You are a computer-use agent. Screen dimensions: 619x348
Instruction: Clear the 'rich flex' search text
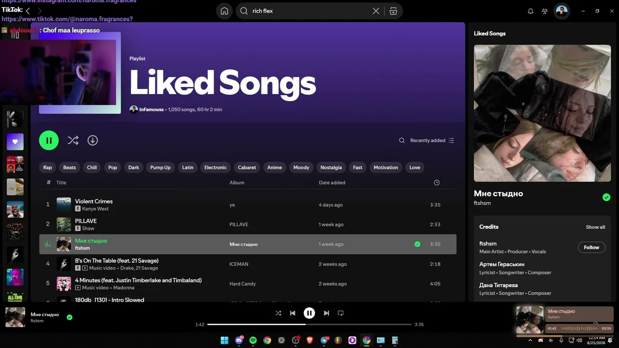pos(376,11)
